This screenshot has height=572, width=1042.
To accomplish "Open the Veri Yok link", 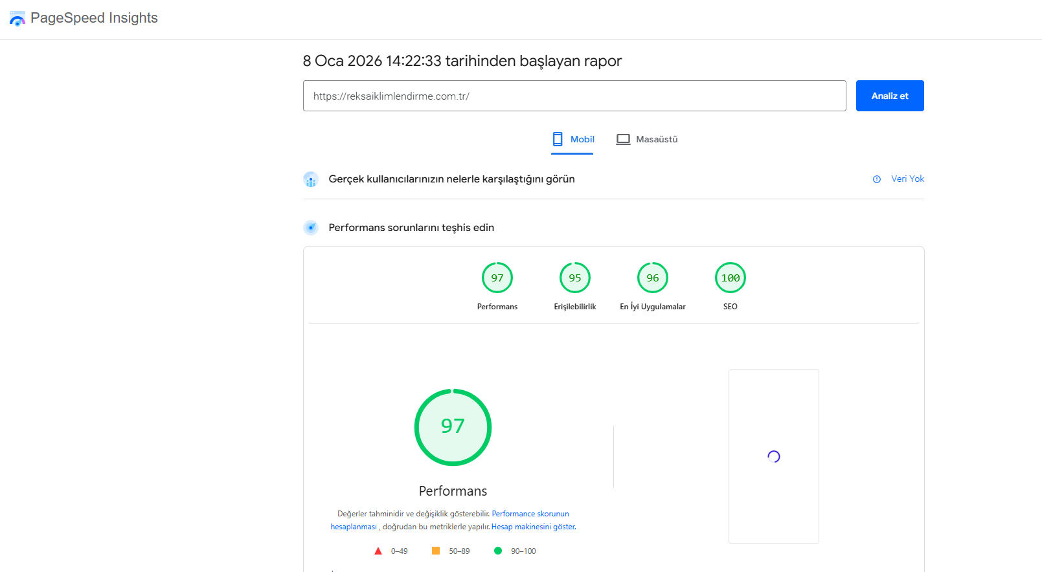I will [x=907, y=179].
